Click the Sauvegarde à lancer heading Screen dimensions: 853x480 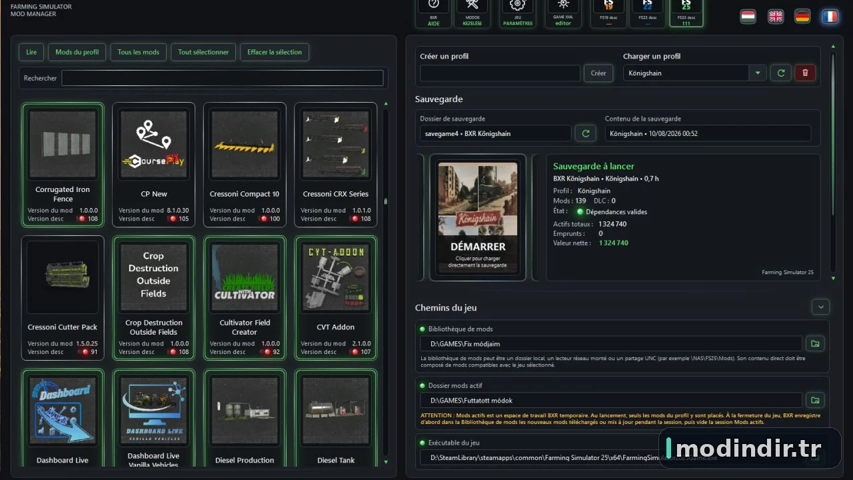point(594,167)
